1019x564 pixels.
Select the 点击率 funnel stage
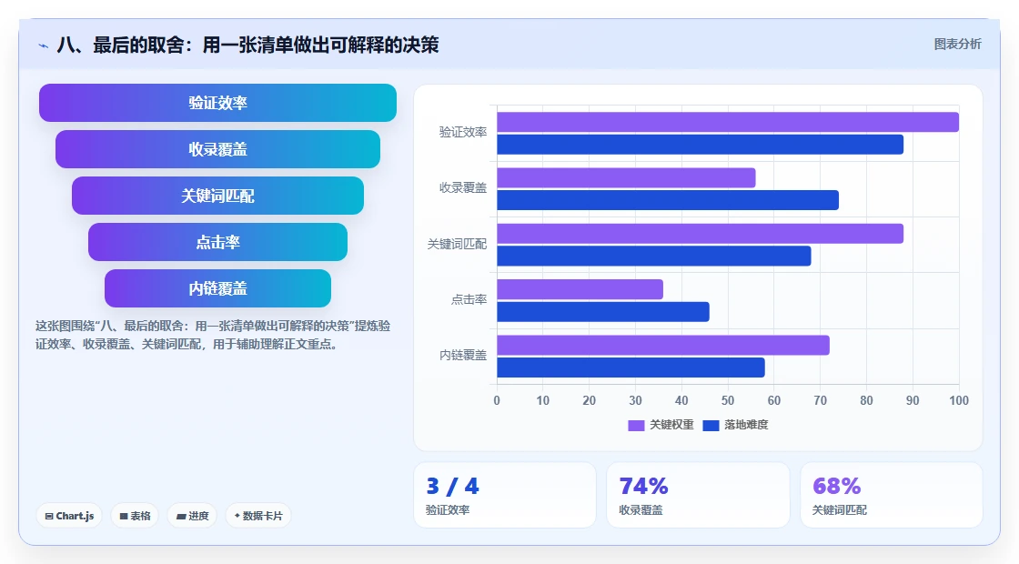(217, 242)
